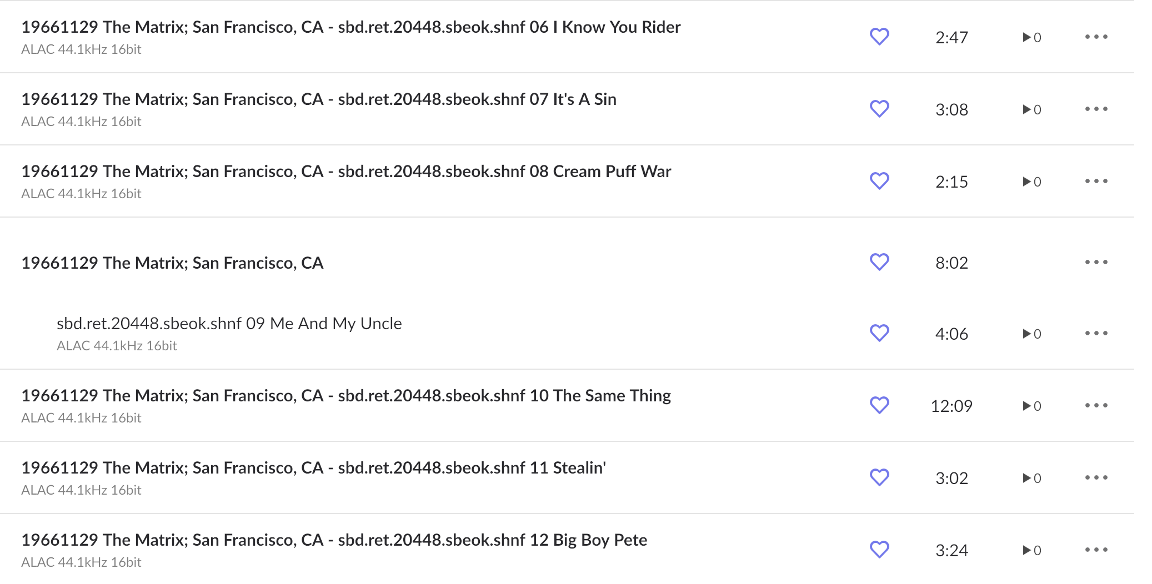Favorite the I Know You Rider track

pos(879,37)
